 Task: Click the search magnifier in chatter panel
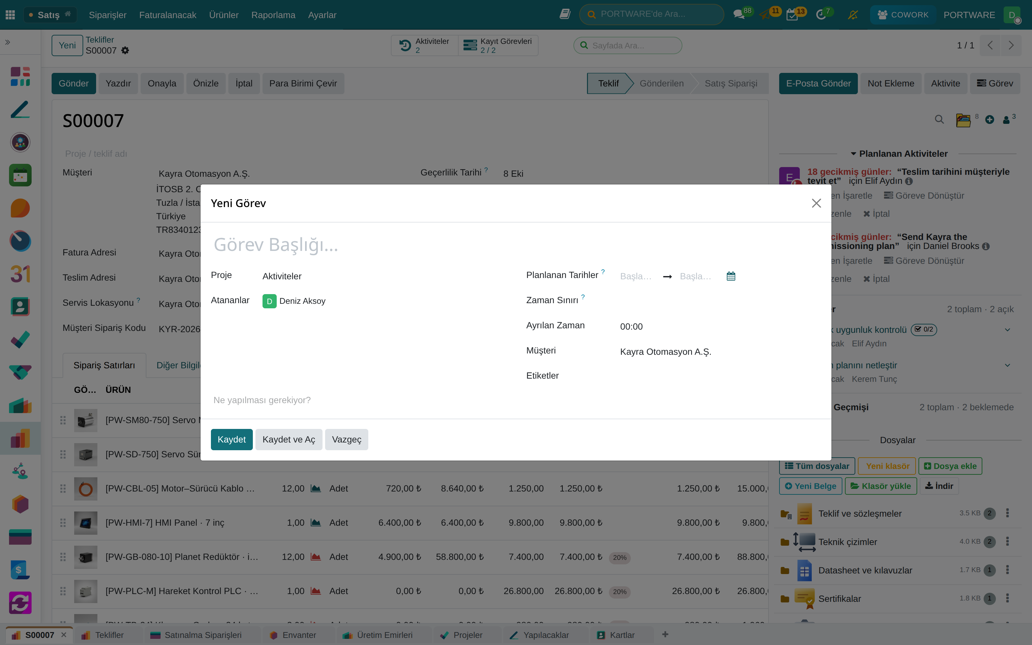[x=939, y=119]
